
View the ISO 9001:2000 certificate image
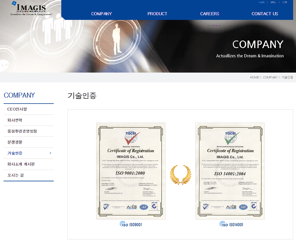pos(131,171)
